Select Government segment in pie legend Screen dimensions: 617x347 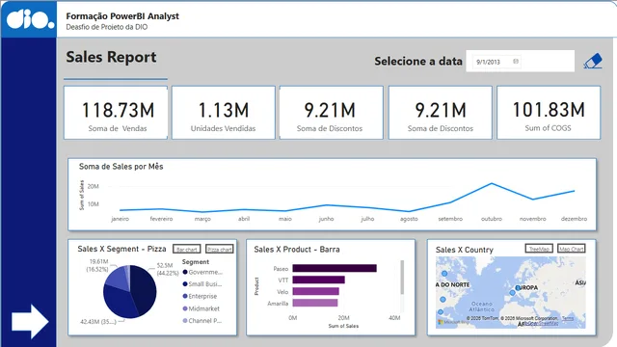pos(202,272)
